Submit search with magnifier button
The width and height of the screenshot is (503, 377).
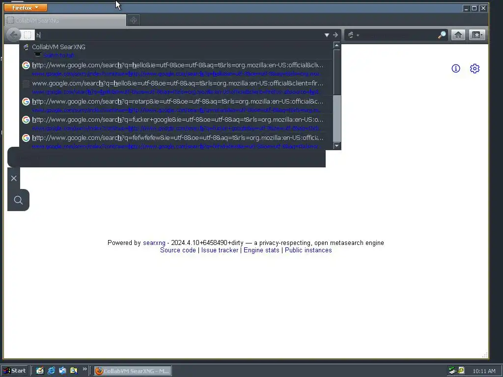click(18, 200)
